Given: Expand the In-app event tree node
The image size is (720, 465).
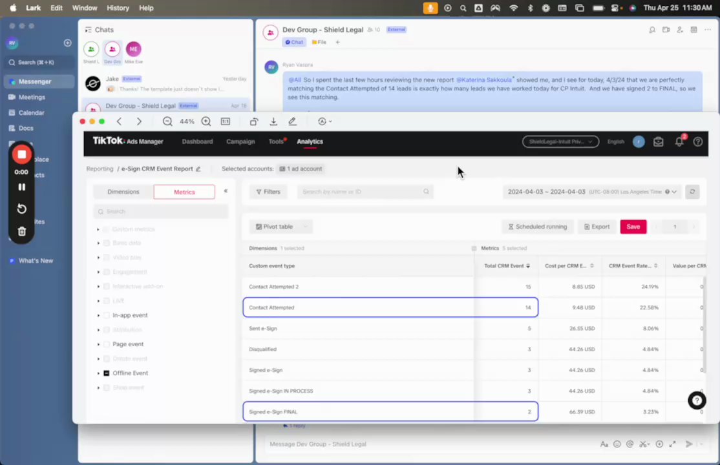Looking at the screenshot, I should coord(98,315).
